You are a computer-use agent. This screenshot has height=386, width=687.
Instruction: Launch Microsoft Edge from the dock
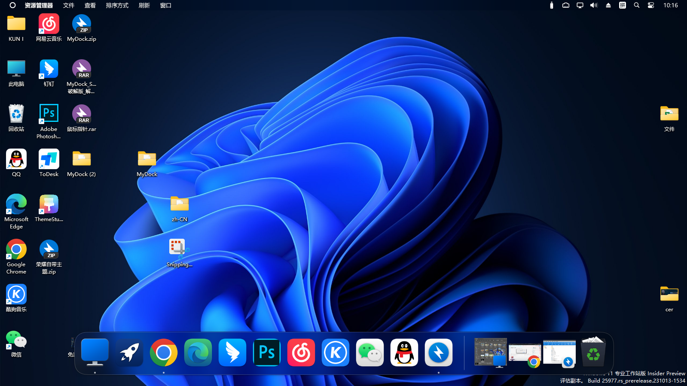pos(198,353)
